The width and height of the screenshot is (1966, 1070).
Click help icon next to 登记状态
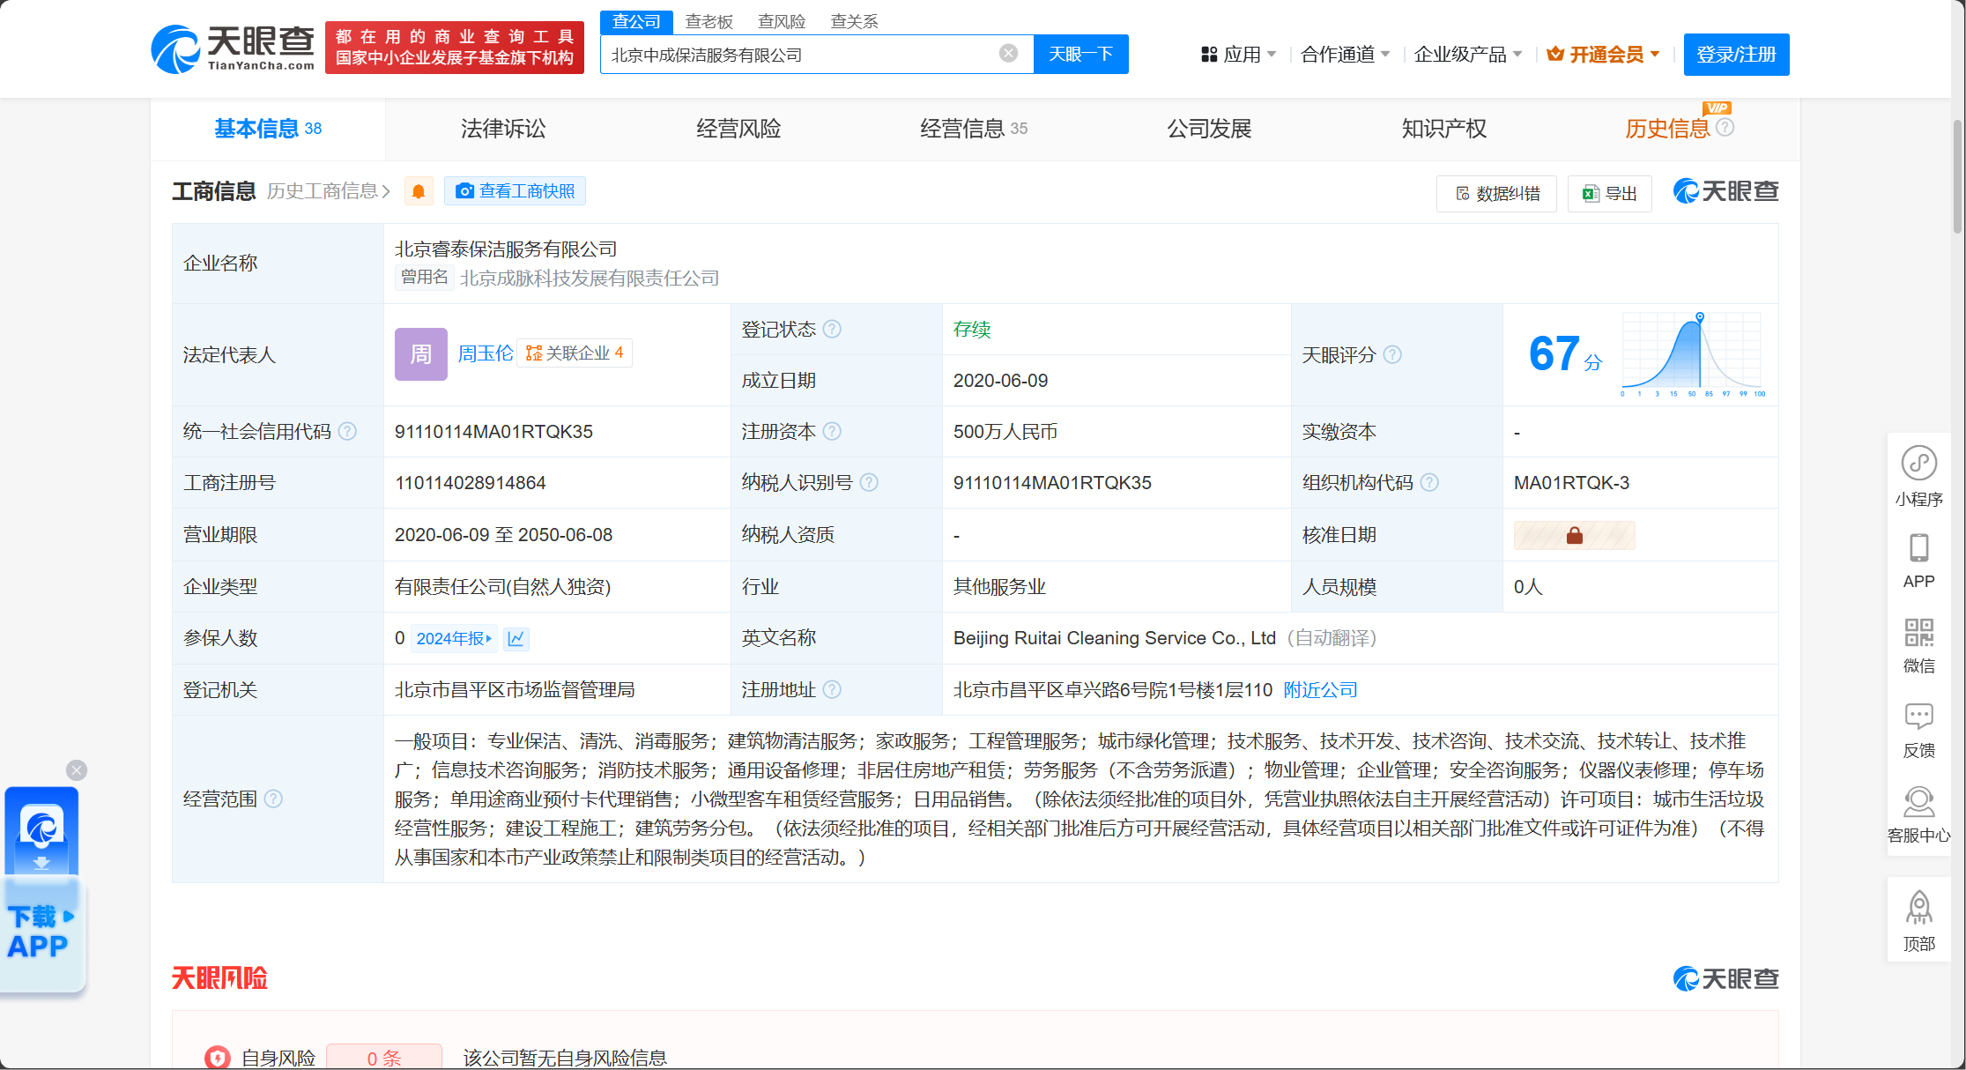point(832,329)
